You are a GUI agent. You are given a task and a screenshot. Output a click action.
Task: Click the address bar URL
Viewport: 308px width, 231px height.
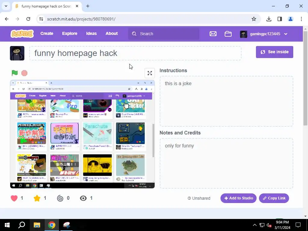[x=81, y=19]
